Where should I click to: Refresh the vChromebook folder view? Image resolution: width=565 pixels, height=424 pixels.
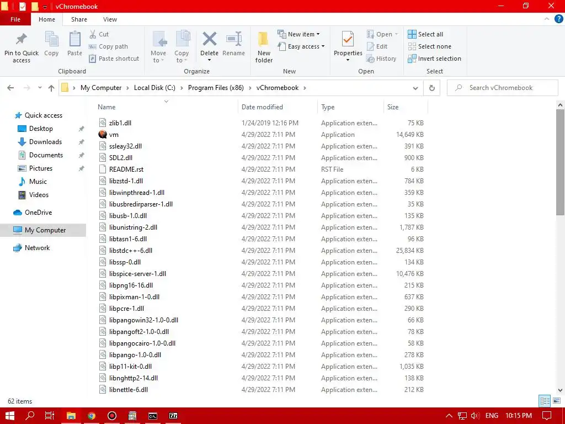point(431,88)
